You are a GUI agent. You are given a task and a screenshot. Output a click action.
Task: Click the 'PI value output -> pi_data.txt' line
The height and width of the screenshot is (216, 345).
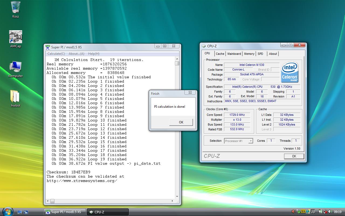(106, 163)
